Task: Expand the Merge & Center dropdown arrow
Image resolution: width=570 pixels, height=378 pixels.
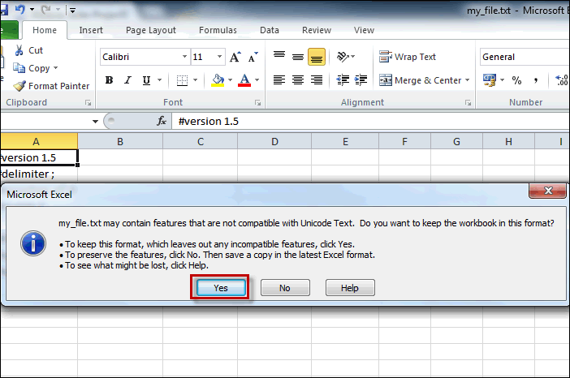Action: click(x=467, y=80)
